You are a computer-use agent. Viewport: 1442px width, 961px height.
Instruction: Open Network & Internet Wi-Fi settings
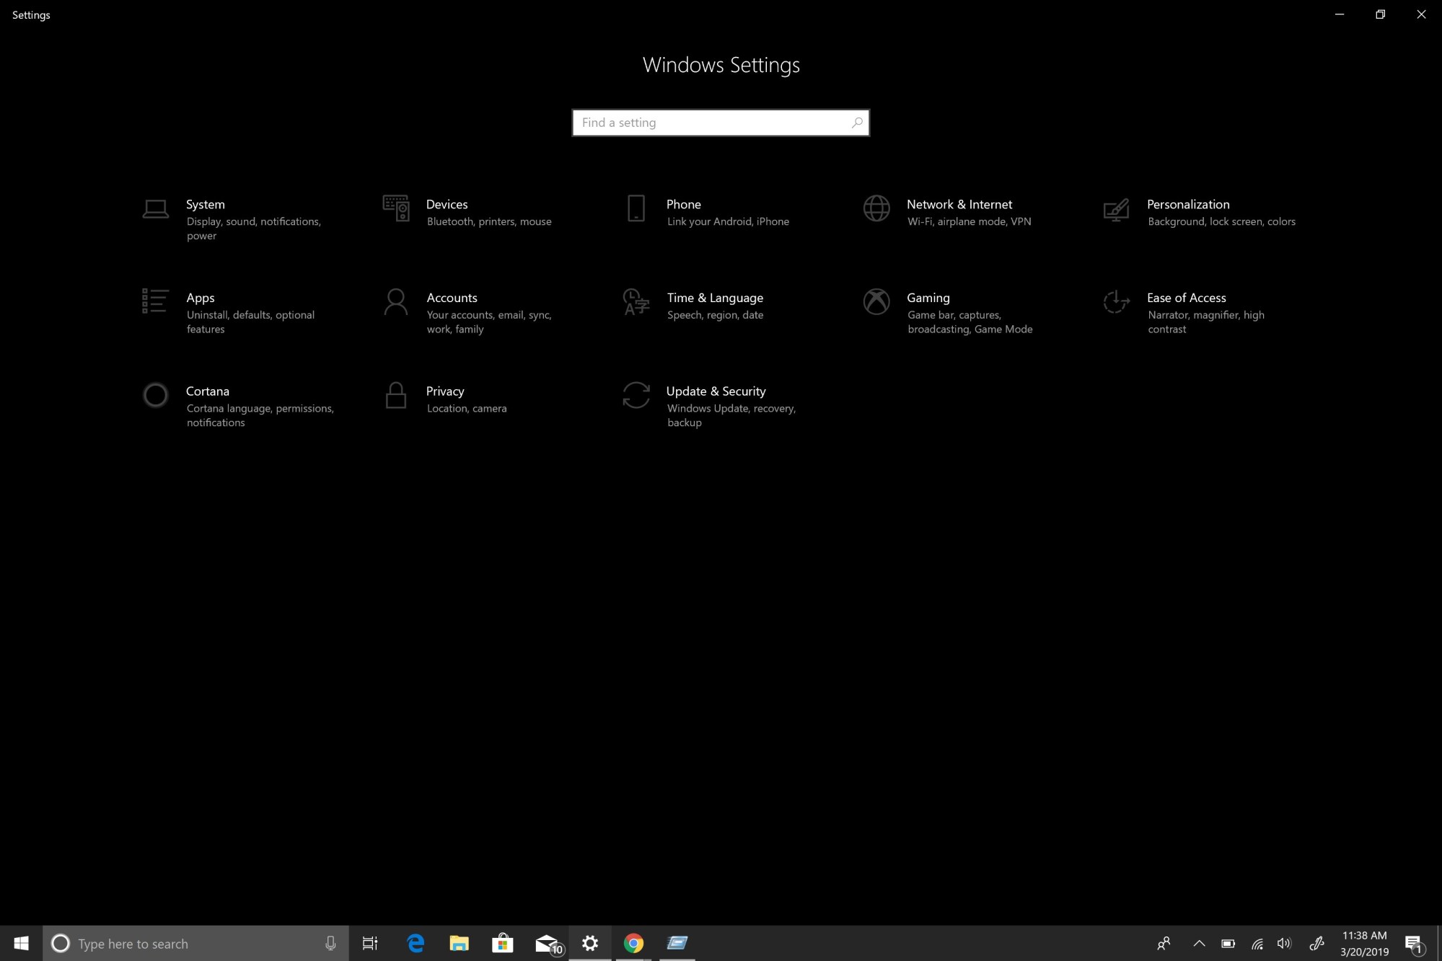[959, 211]
